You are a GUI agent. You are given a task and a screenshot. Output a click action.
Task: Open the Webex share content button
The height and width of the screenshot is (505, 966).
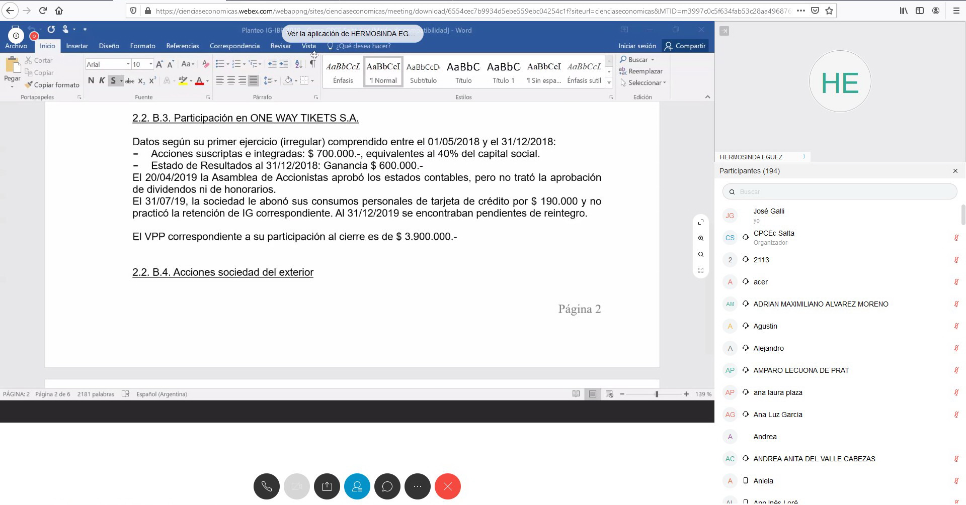[x=327, y=486]
